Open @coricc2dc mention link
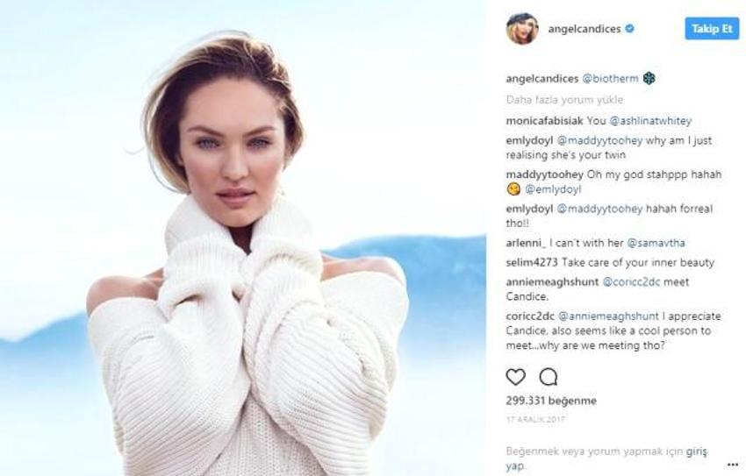 631,281
